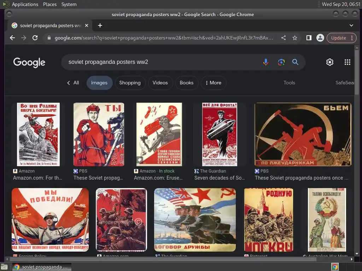The image size is (362, 271).
Task: Click 'These Soviet propaganda posters once' title
Action: (x=302, y=178)
